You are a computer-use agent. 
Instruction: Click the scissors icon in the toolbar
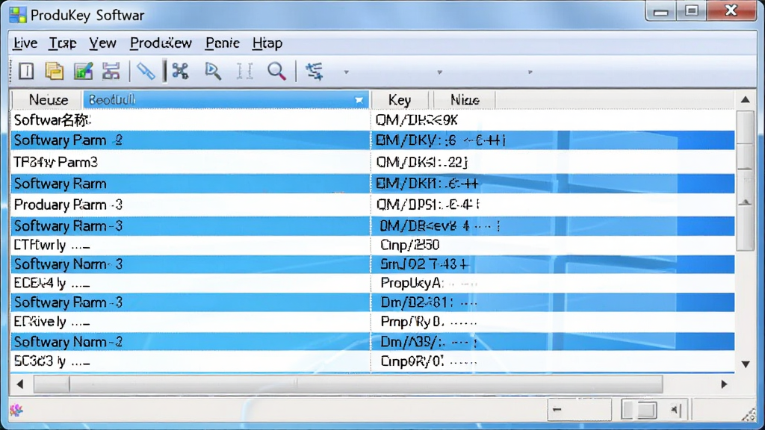[180, 71]
